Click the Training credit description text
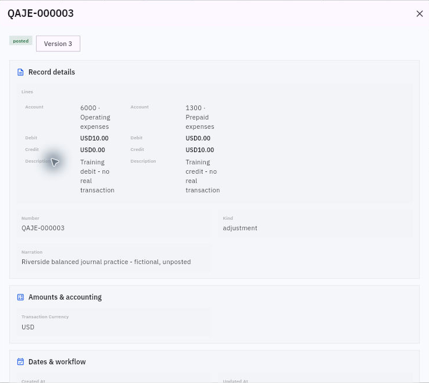The image size is (429, 383). click(202, 176)
